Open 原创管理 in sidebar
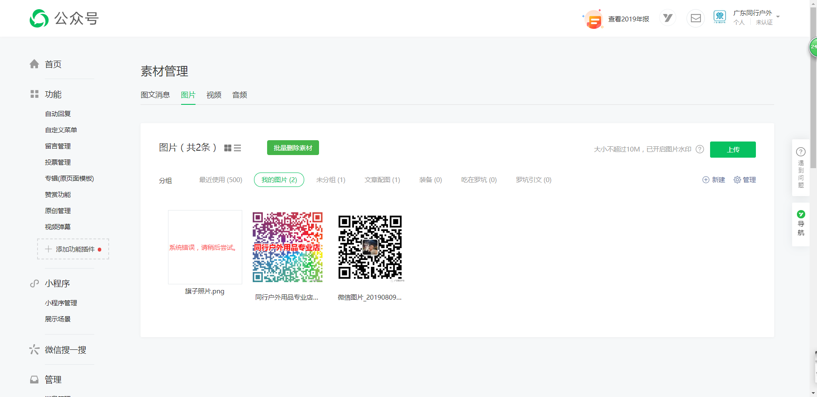Screen dimensions: 817x397 (58, 211)
